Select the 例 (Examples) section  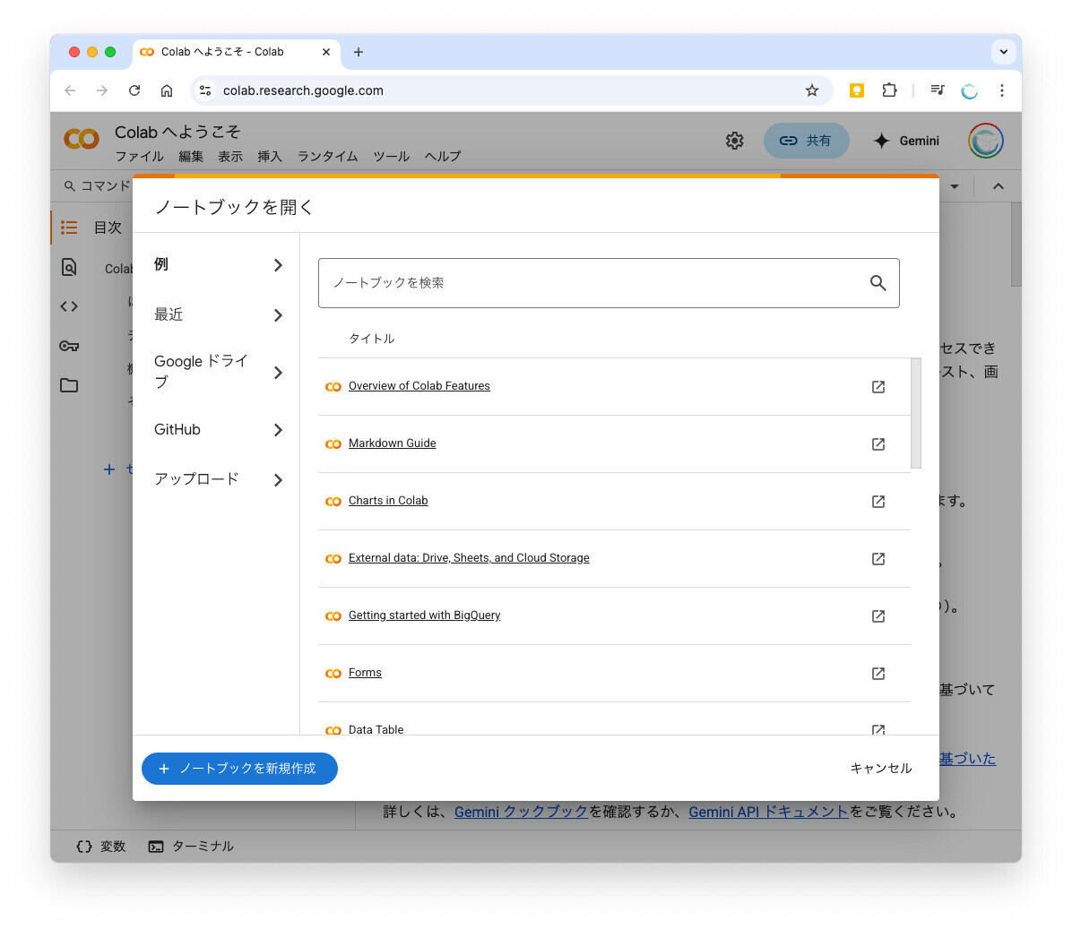click(x=218, y=264)
